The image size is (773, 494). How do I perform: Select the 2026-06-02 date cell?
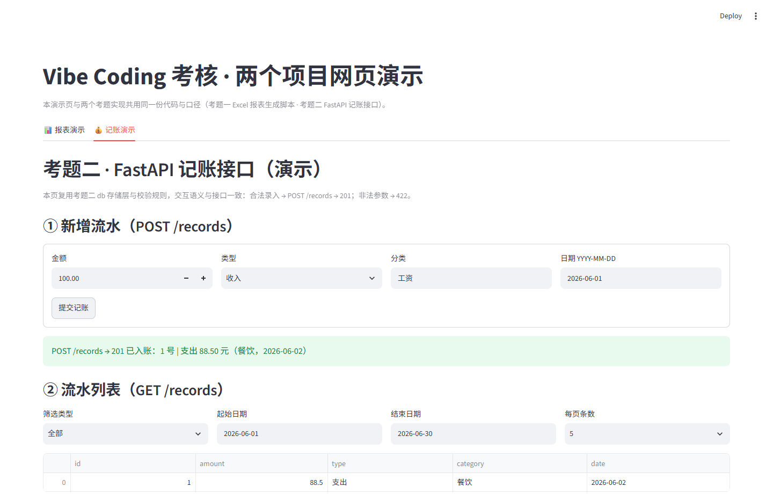click(658, 482)
